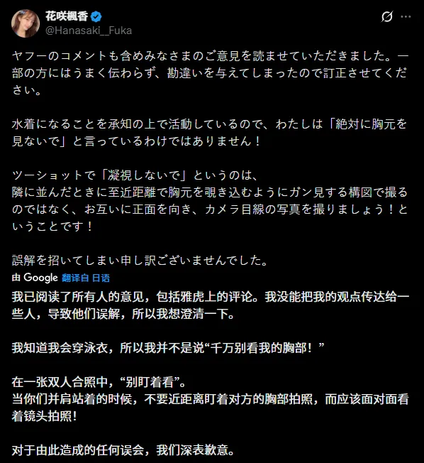This screenshot has width=424, height=463.
Task: Click the apology line 誤解を招いてしまい
Action: click(x=140, y=261)
